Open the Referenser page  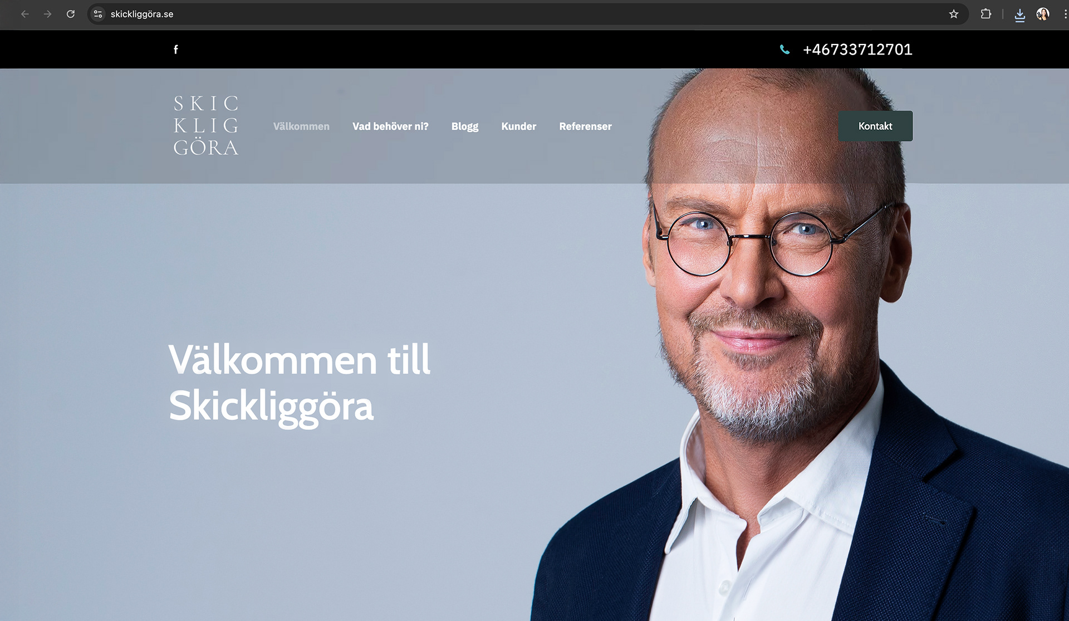(x=585, y=126)
